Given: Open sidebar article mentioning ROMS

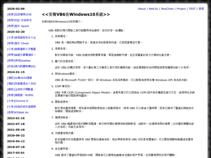Looking at the screenshot, I should [20, 95].
